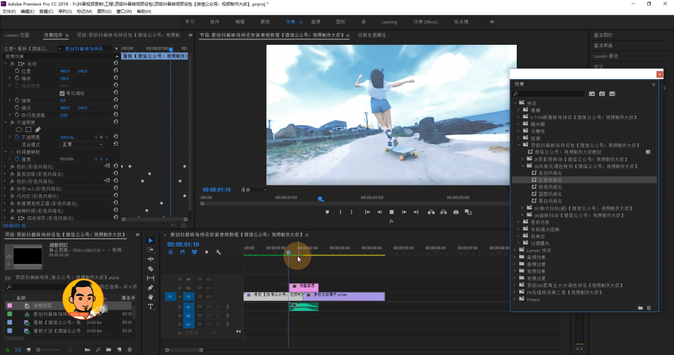This screenshot has width=674, height=355.
Task: Select the Slip tool
Action: coord(150,278)
